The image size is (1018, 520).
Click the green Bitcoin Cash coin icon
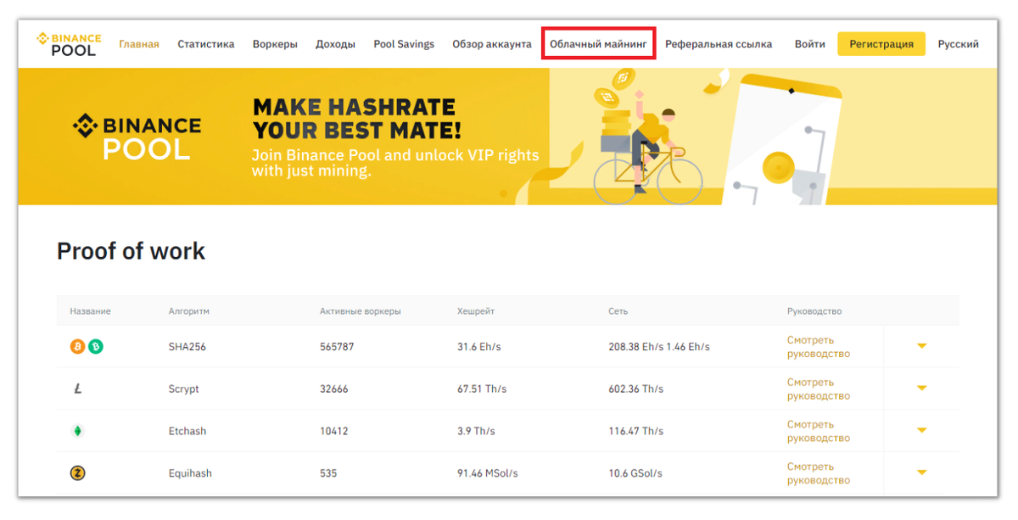96,346
